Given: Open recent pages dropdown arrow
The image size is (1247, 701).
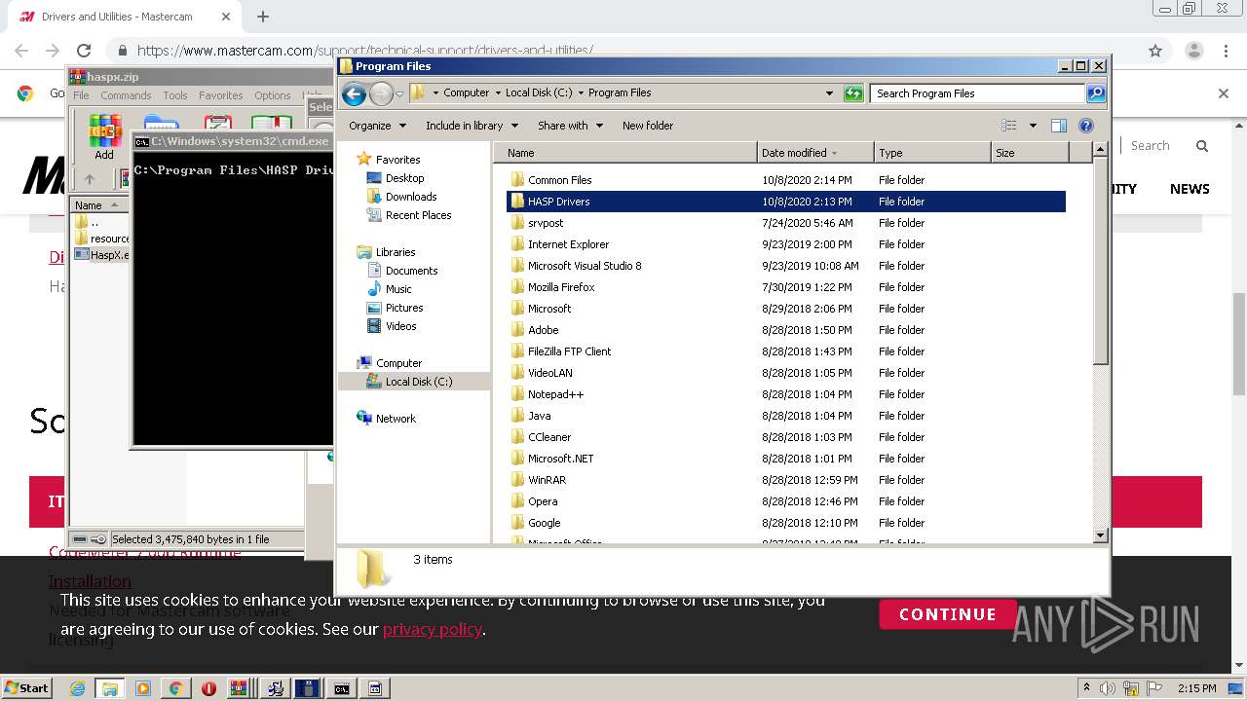Looking at the screenshot, I should click(x=399, y=94).
